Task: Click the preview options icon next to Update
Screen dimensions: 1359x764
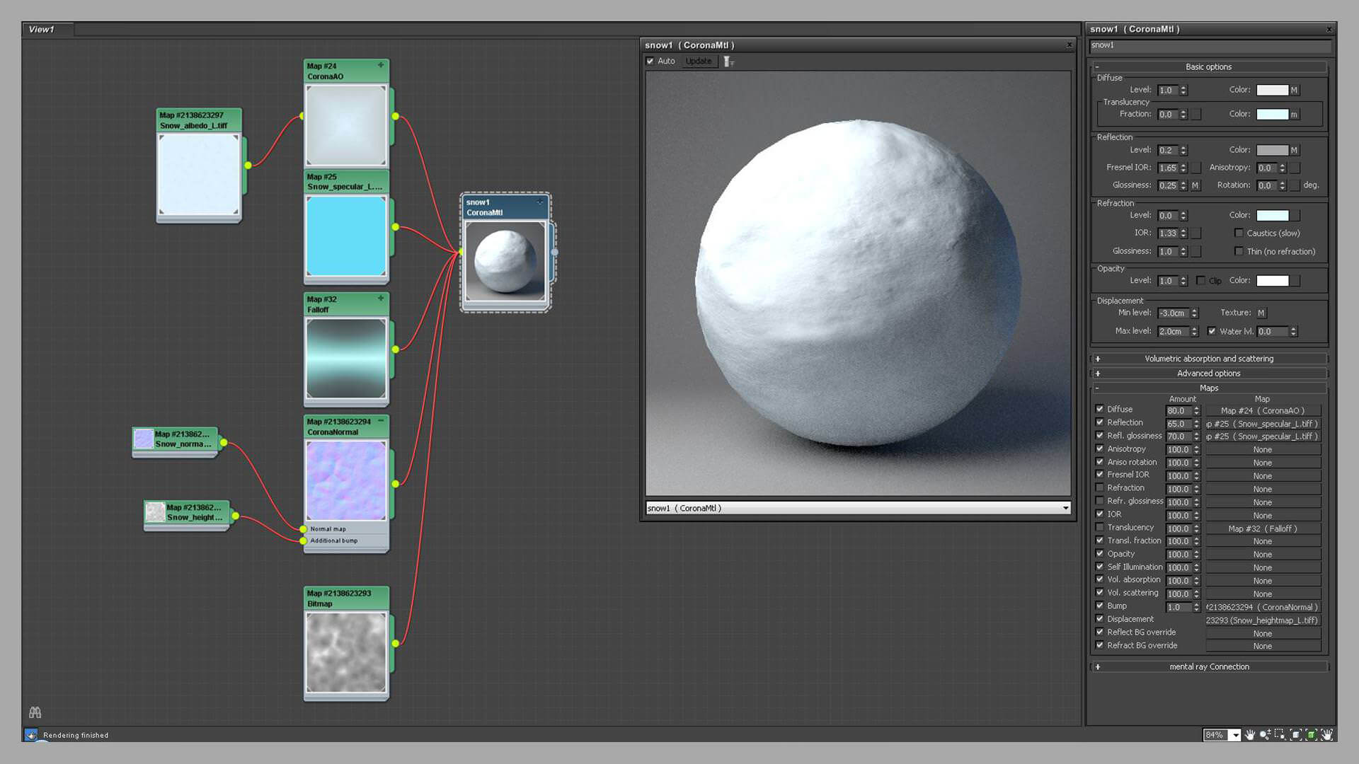Action: [728, 62]
